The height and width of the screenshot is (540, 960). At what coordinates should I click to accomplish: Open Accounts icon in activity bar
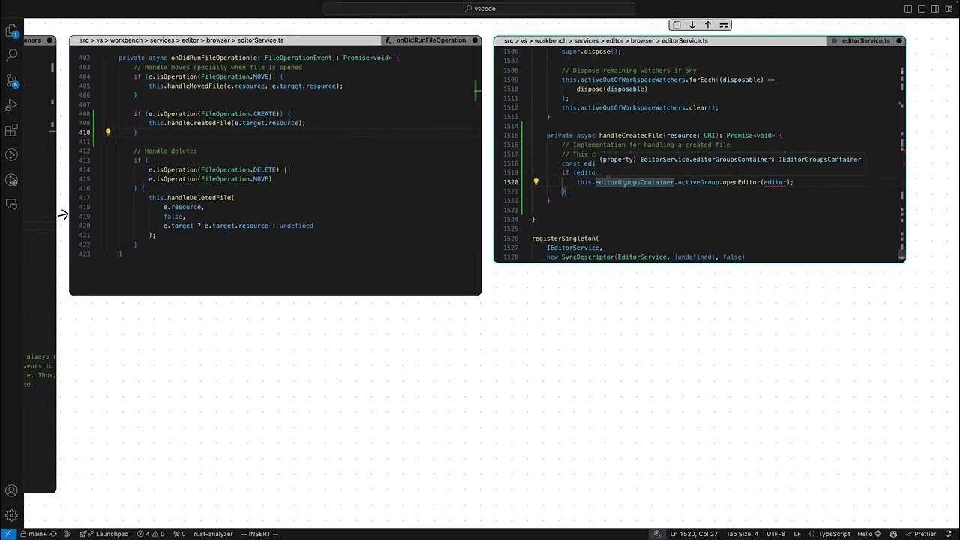(11, 491)
